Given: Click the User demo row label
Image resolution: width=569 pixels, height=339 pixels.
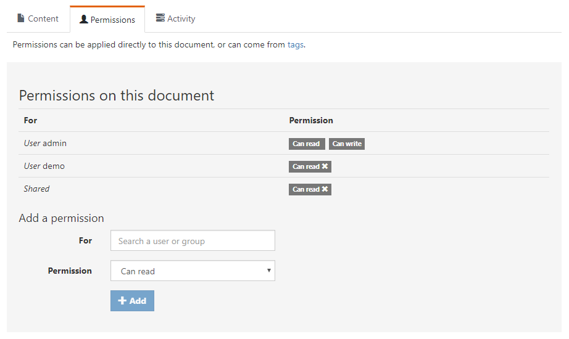Looking at the screenshot, I should [44, 166].
